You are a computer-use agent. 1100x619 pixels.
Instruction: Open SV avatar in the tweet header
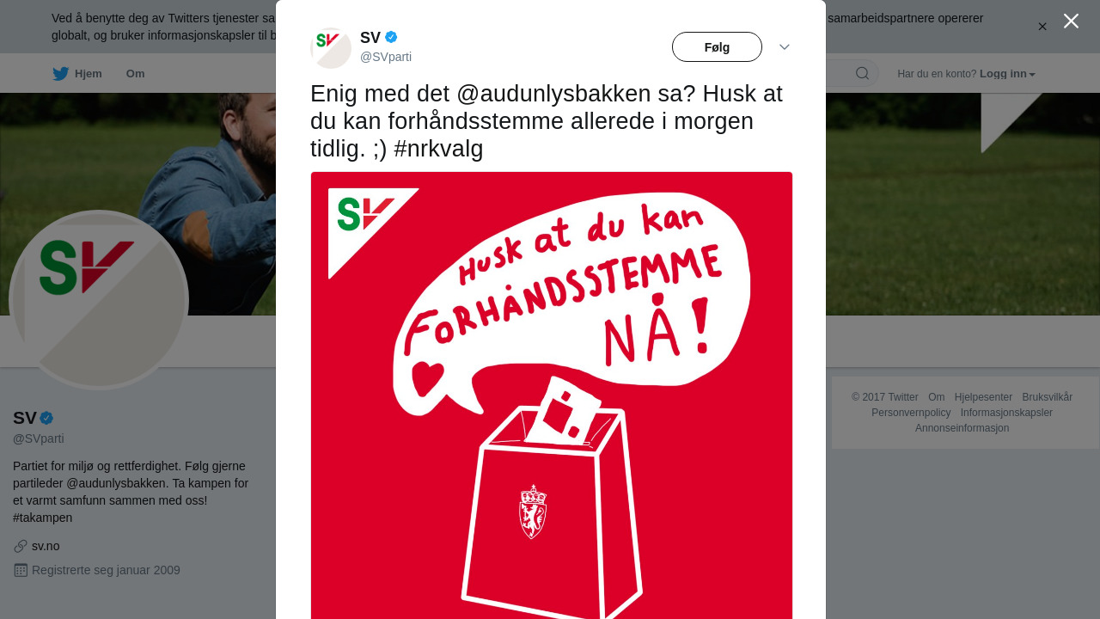point(331,48)
